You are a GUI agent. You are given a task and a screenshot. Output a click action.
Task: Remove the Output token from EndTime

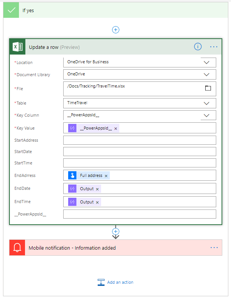click(97, 202)
